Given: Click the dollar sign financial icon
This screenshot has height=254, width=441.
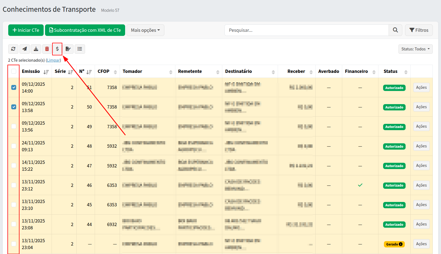Looking at the screenshot, I should point(57,49).
